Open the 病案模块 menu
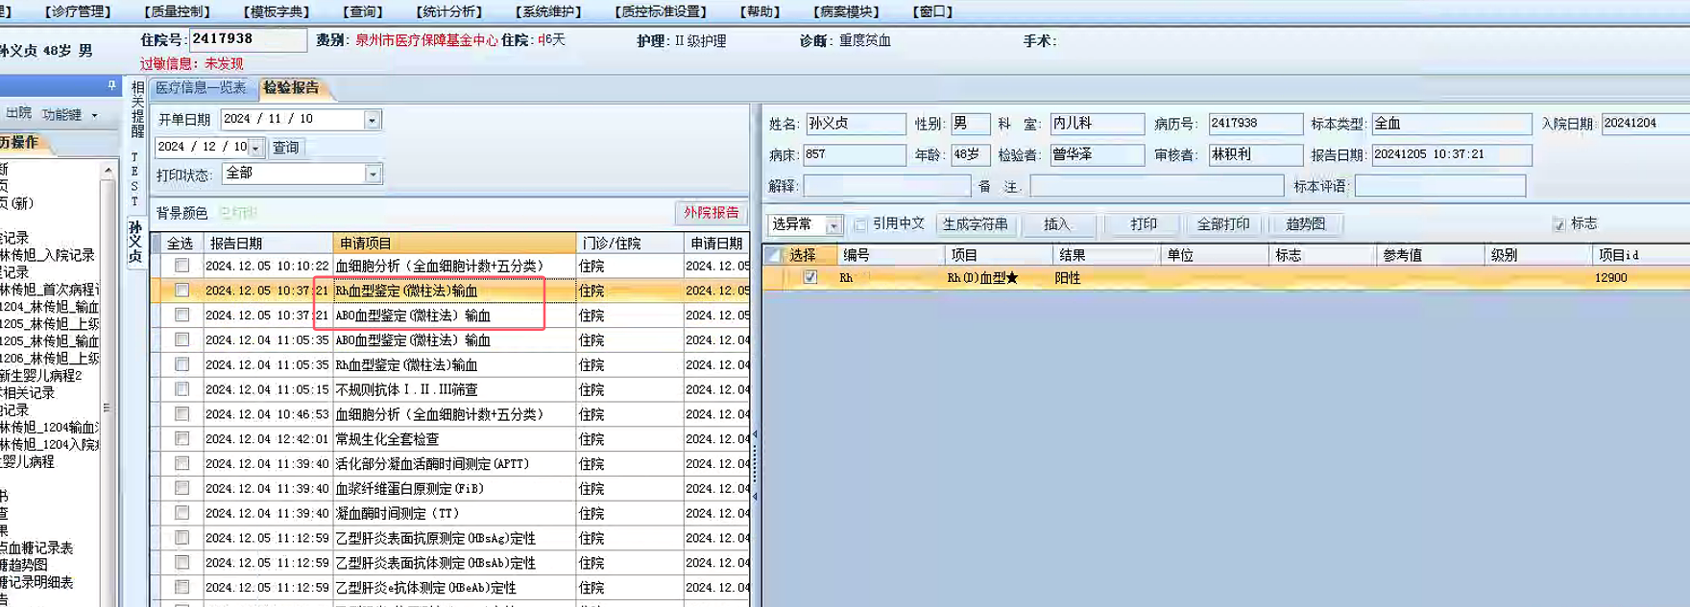 846,12
